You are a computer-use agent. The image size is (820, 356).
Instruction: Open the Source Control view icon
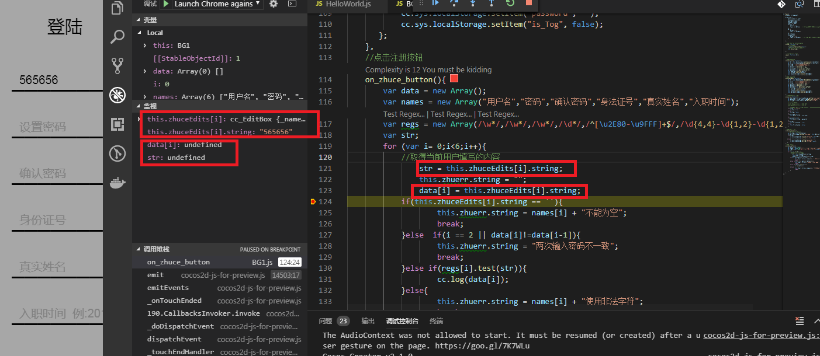[x=117, y=65]
